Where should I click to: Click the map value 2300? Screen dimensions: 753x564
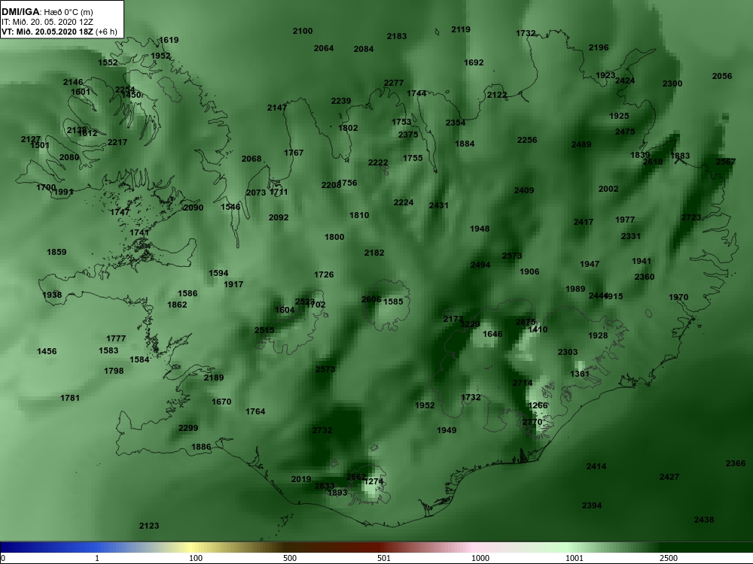tap(672, 83)
